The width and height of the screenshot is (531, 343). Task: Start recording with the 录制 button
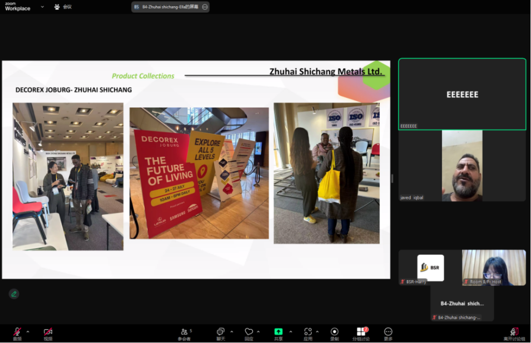point(334,334)
